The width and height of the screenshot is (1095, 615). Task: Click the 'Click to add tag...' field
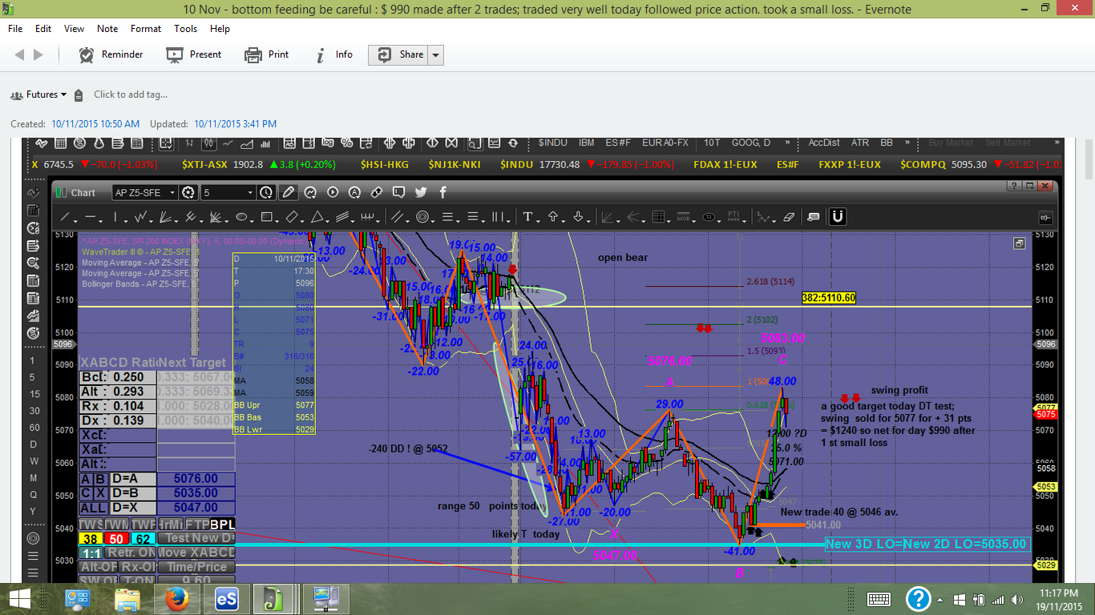[x=131, y=94]
